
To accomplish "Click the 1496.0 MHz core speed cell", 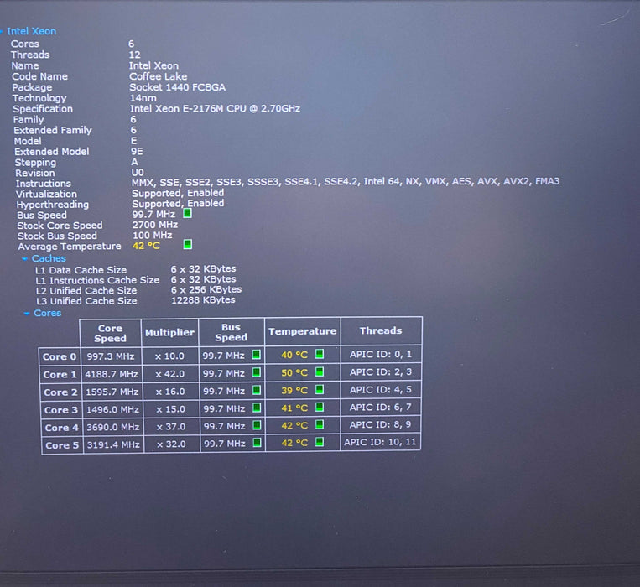I will click(x=112, y=409).
